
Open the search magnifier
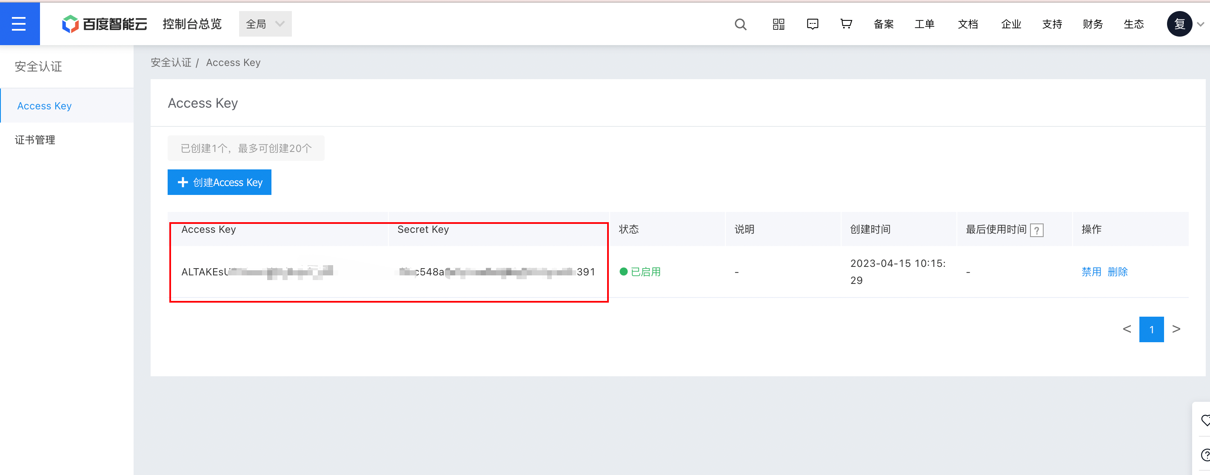[x=740, y=24]
